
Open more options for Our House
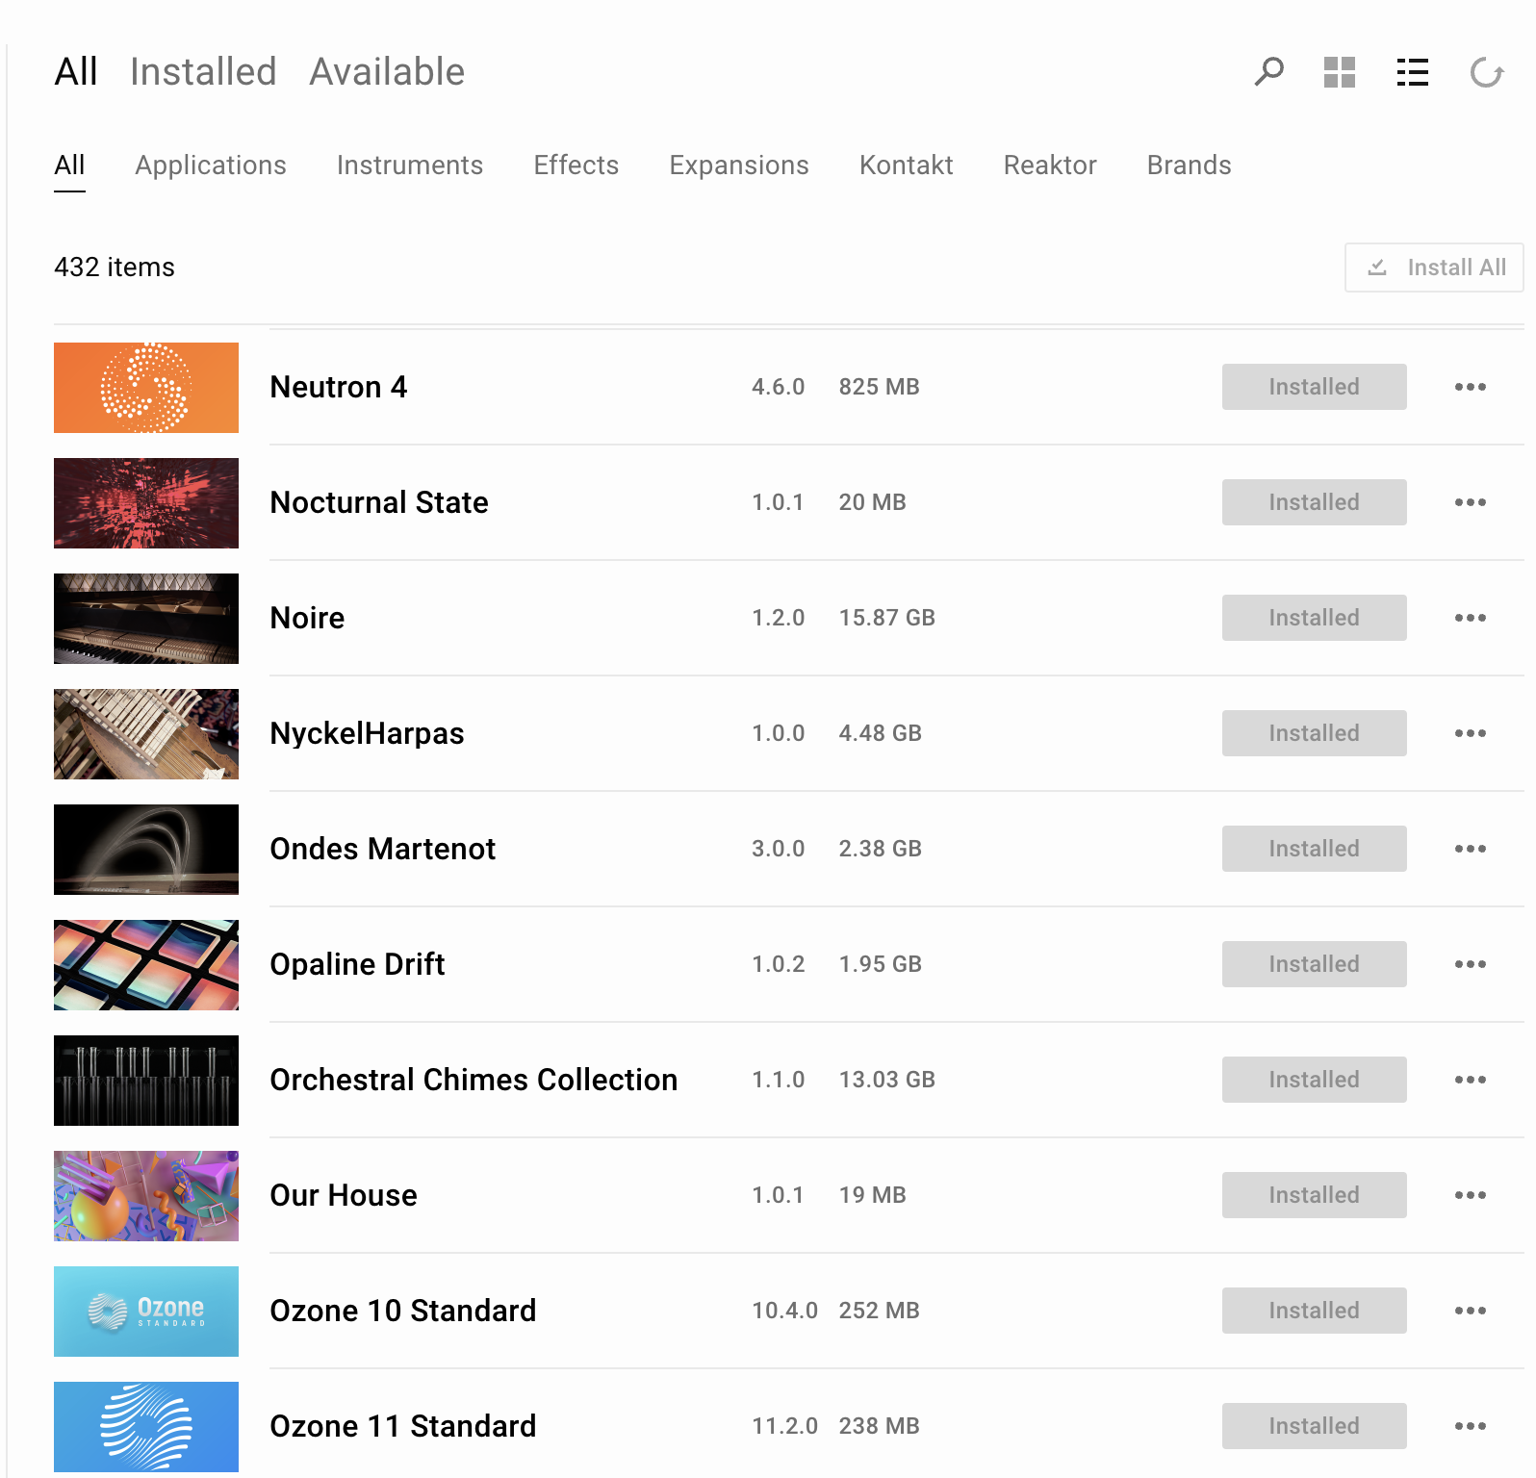tap(1471, 1195)
